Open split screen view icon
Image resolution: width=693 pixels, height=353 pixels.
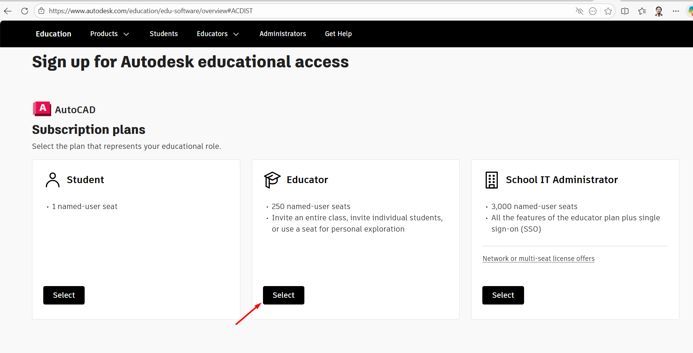click(x=625, y=11)
